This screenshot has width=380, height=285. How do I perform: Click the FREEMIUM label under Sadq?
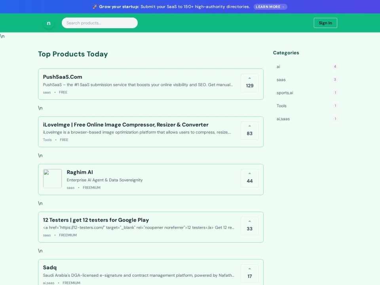pyautogui.click(x=71, y=283)
